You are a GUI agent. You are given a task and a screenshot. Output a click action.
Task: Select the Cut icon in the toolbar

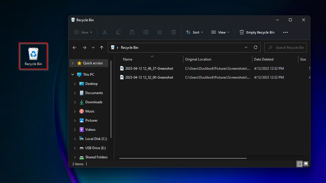[x=105, y=32]
